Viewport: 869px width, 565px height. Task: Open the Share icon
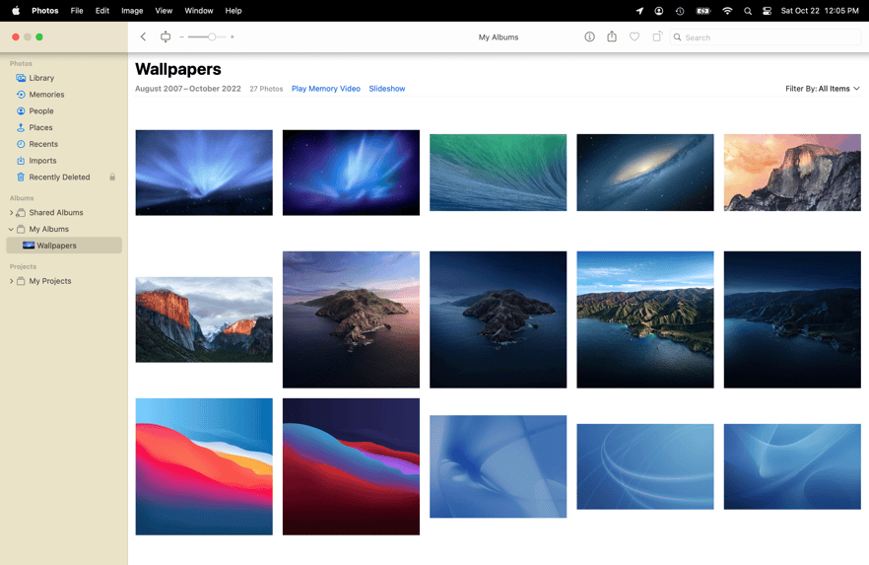[x=611, y=36]
